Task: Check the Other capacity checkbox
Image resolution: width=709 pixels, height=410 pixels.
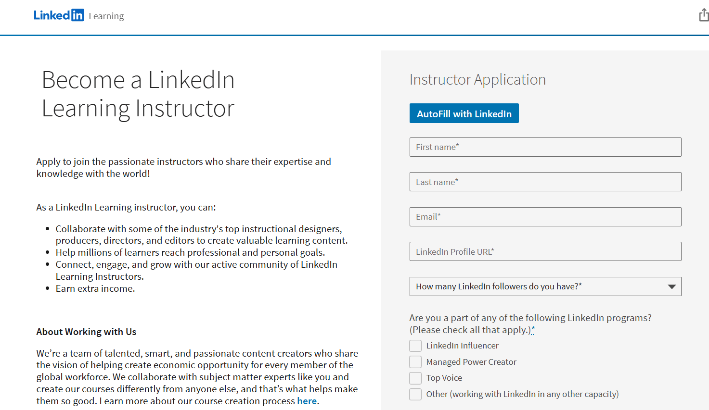Action: pos(415,395)
